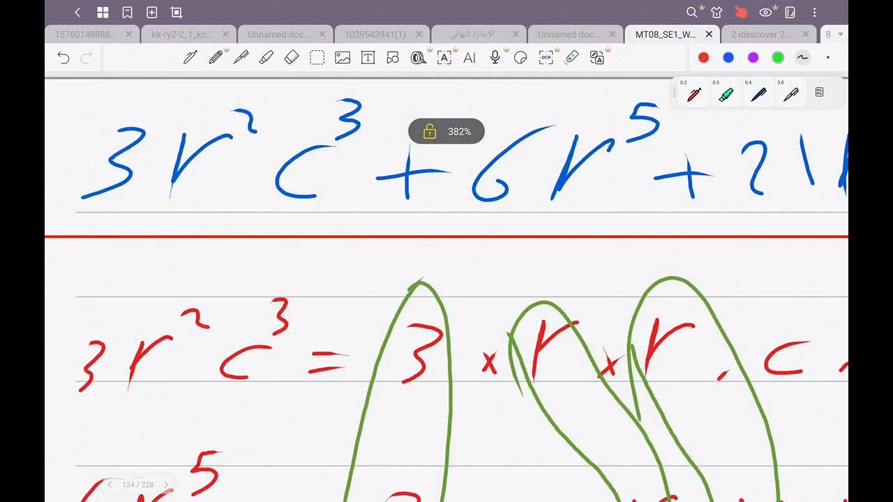Add a text box
The width and height of the screenshot is (893, 502).
pyautogui.click(x=368, y=58)
